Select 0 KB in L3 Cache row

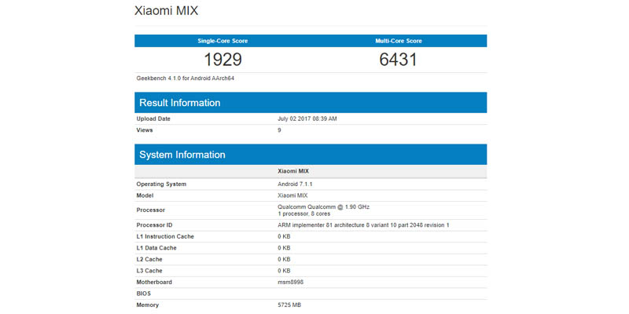pos(284,271)
